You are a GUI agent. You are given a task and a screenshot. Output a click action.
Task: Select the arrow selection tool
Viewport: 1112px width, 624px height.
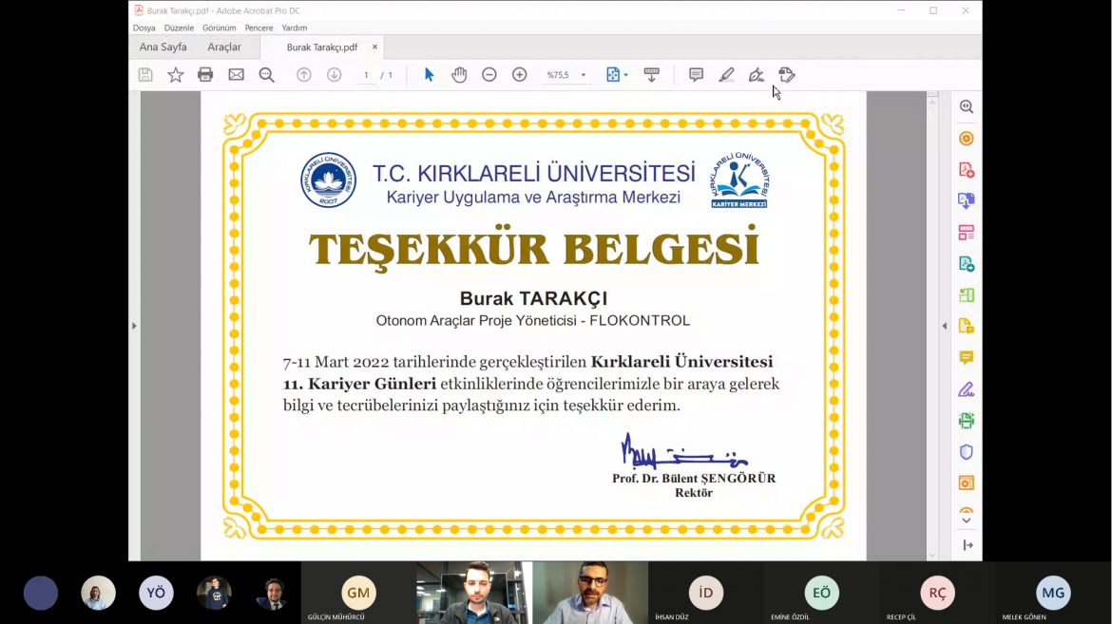tap(429, 74)
